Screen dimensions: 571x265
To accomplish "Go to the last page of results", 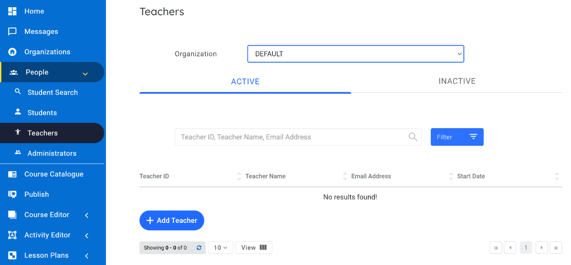I will 556,248.
